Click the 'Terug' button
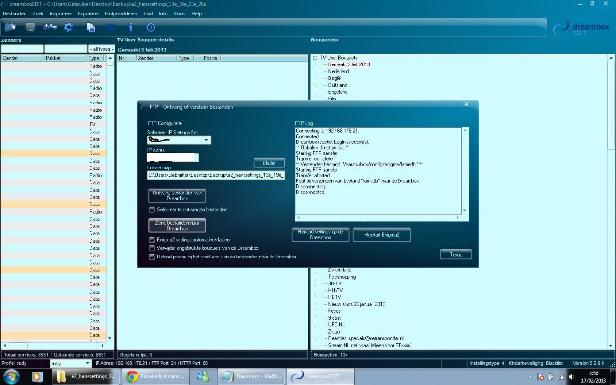Image resolution: width=616 pixels, height=385 pixels. [x=456, y=255]
